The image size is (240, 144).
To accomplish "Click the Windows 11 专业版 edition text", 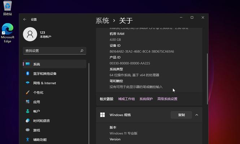I will (123, 133).
